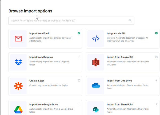The image size is (160, 115).
Task: Click the Amazon S3 bucket icon
Action: point(96,62)
